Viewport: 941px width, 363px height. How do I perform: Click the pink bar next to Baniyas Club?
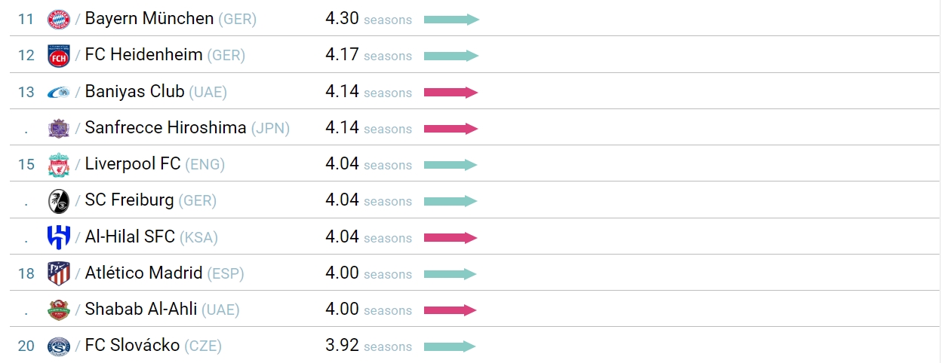[451, 93]
